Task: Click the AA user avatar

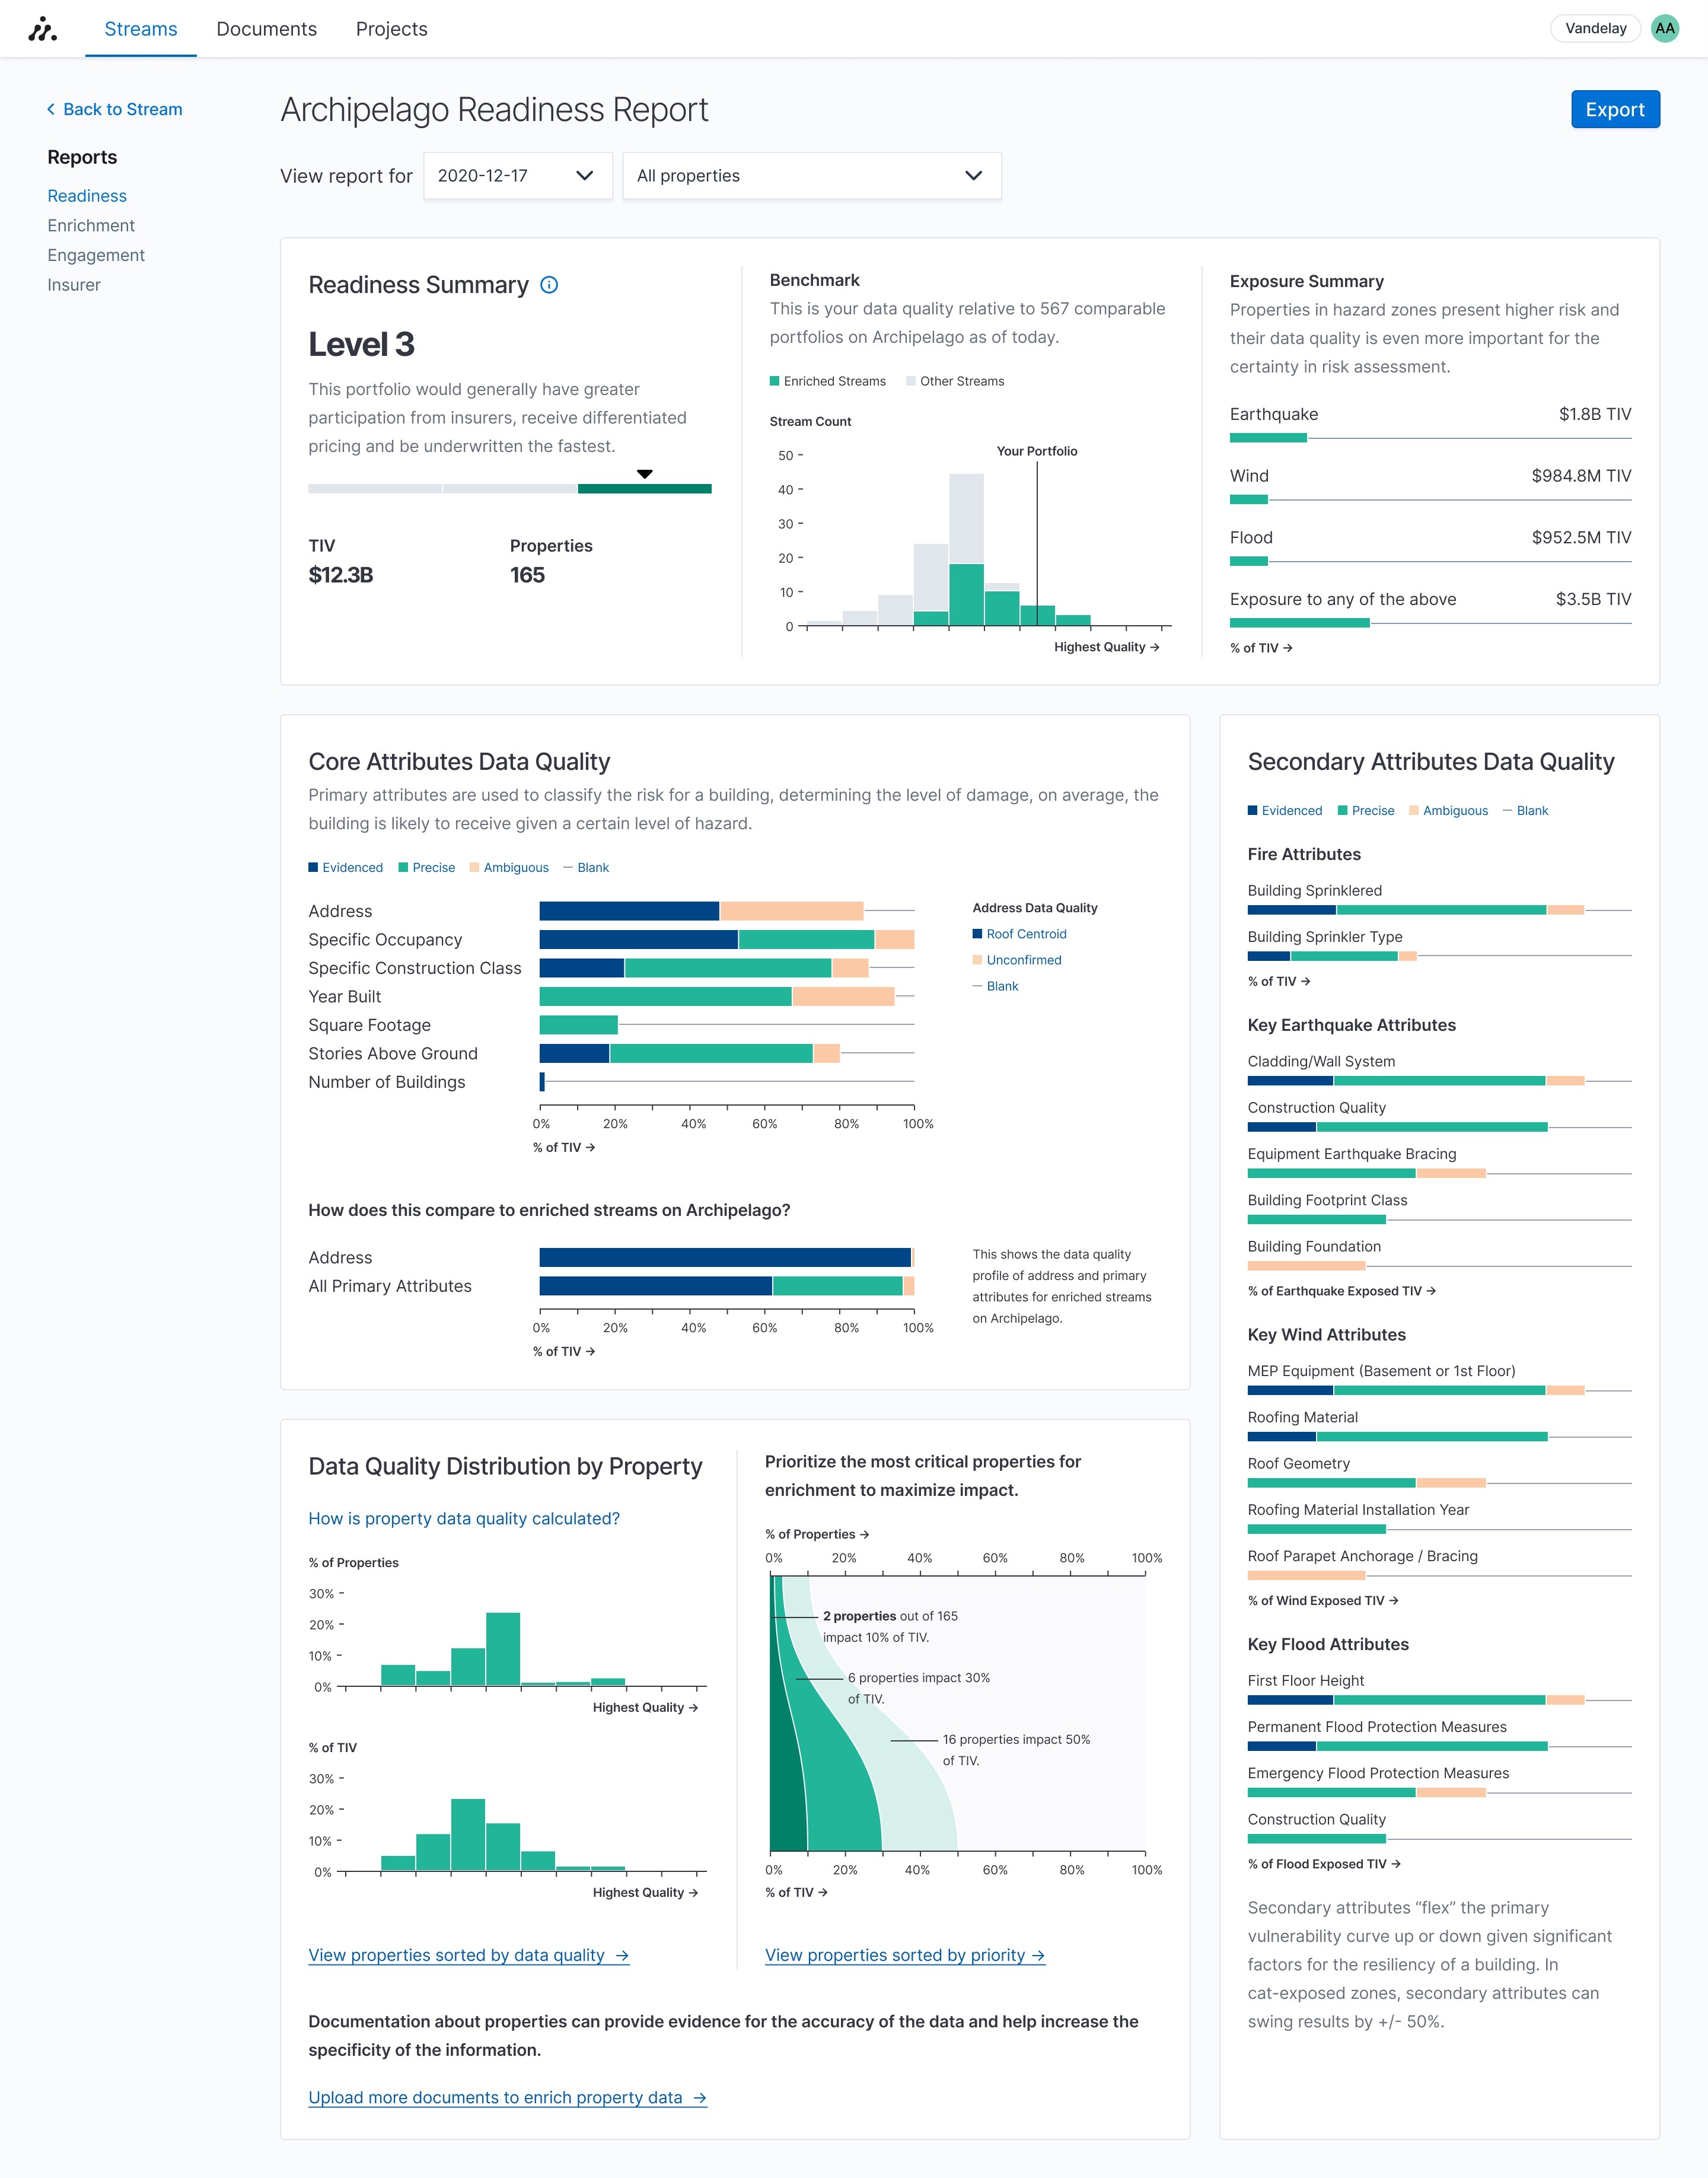Action: click(1664, 28)
